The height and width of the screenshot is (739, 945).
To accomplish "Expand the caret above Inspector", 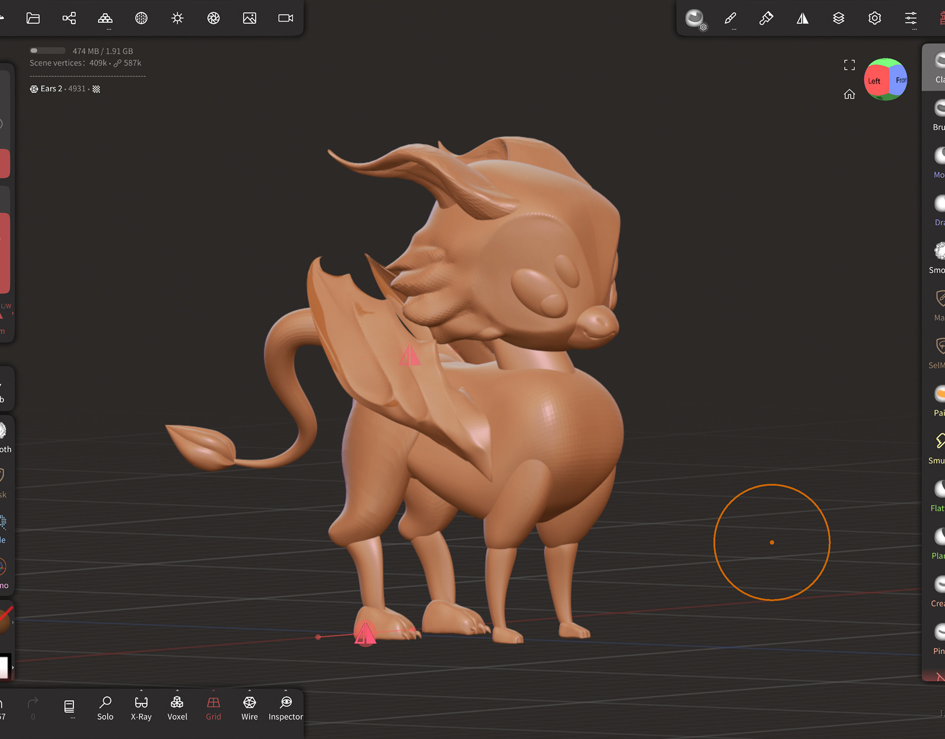I will (x=286, y=690).
